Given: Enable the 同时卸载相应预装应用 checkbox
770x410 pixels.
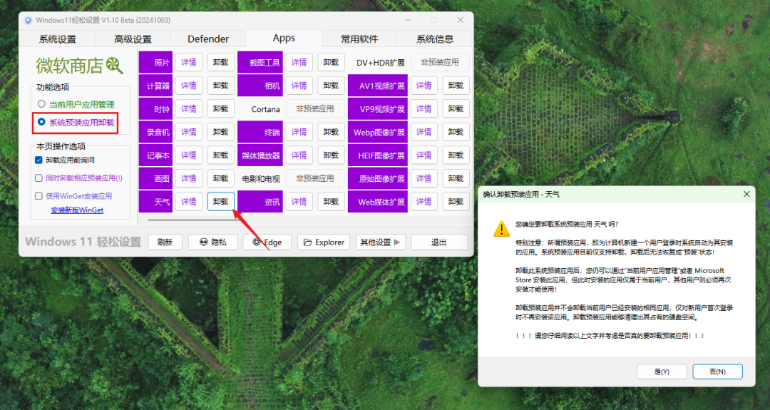Looking at the screenshot, I should tap(39, 178).
